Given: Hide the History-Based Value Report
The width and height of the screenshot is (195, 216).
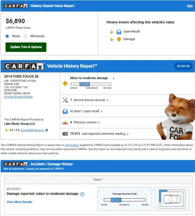Looking at the screenshot, I should click(x=190, y=6).
